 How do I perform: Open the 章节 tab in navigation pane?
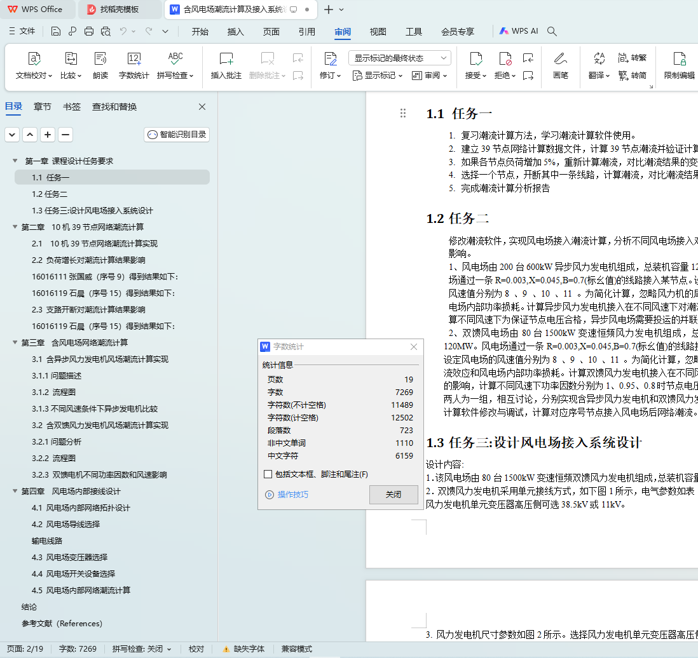[x=43, y=107]
